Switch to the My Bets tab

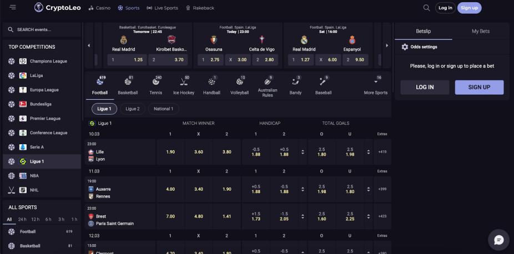[480, 31]
